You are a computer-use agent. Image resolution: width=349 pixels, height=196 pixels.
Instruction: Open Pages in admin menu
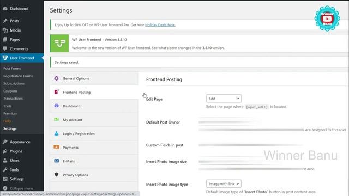coord(15,40)
